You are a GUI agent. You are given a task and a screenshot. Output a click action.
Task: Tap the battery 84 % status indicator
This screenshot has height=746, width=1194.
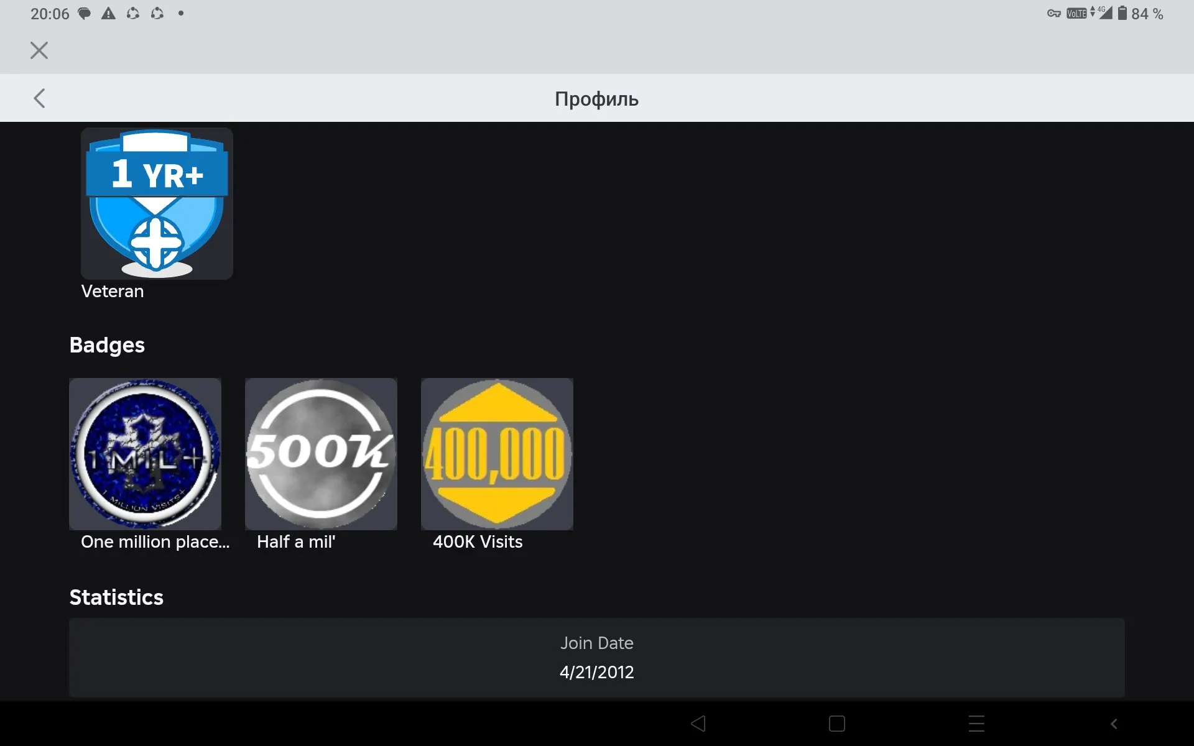(x=1140, y=14)
